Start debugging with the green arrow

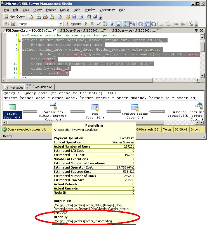(86, 24)
